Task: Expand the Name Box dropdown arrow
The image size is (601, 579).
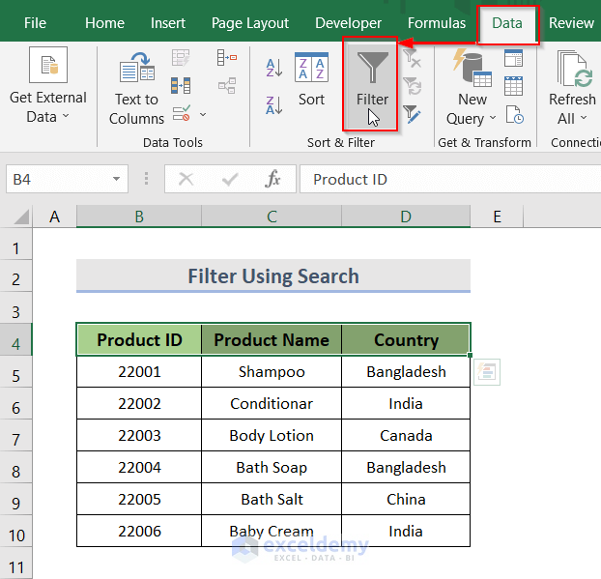Action: tap(116, 179)
